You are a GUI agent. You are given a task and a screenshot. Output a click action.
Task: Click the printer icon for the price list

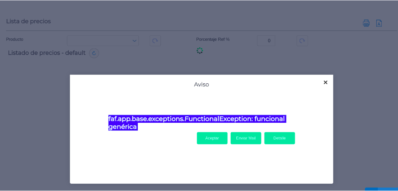click(x=366, y=23)
